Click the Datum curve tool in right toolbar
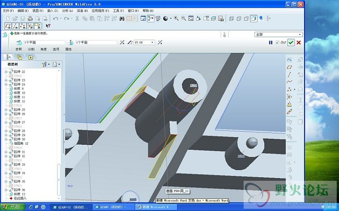Image resolution: width=339 pixels, height=211 pixels. click(289, 82)
